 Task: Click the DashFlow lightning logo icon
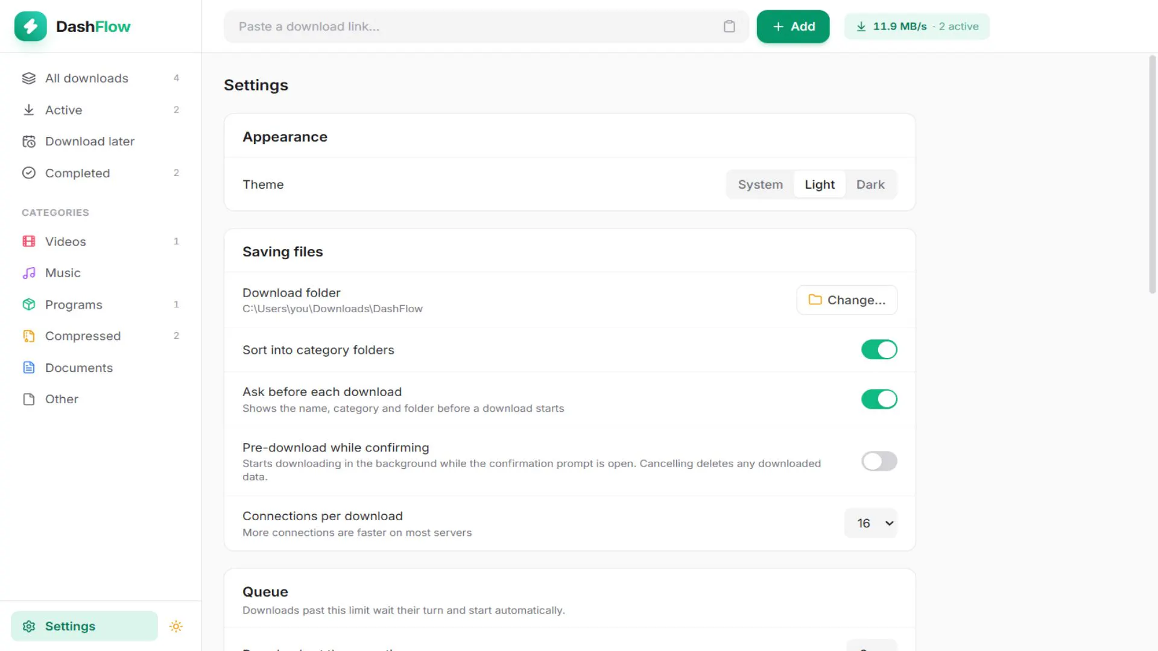(x=31, y=27)
